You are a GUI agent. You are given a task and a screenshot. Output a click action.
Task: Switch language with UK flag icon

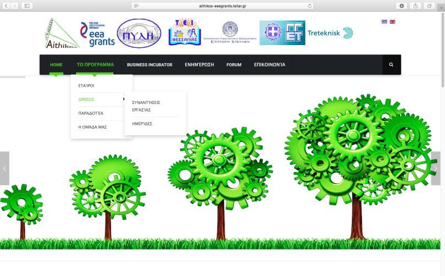point(393,21)
